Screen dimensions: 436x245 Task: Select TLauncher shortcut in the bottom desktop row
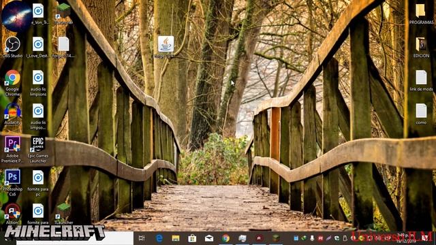pos(63,214)
